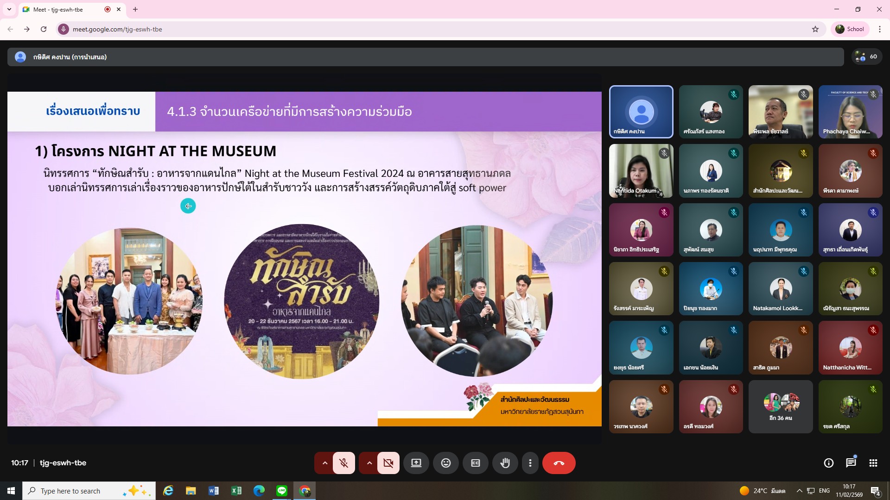The width and height of the screenshot is (890, 500).
Task: Bookmark this page with star icon
Action: (x=815, y=29)
